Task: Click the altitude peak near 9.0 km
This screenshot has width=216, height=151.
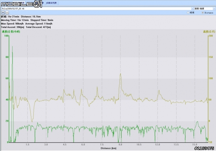Action: [120, 74]
